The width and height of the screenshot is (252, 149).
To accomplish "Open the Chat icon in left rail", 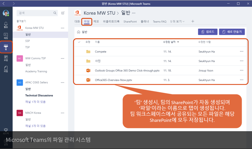I will tap(6, 36).
